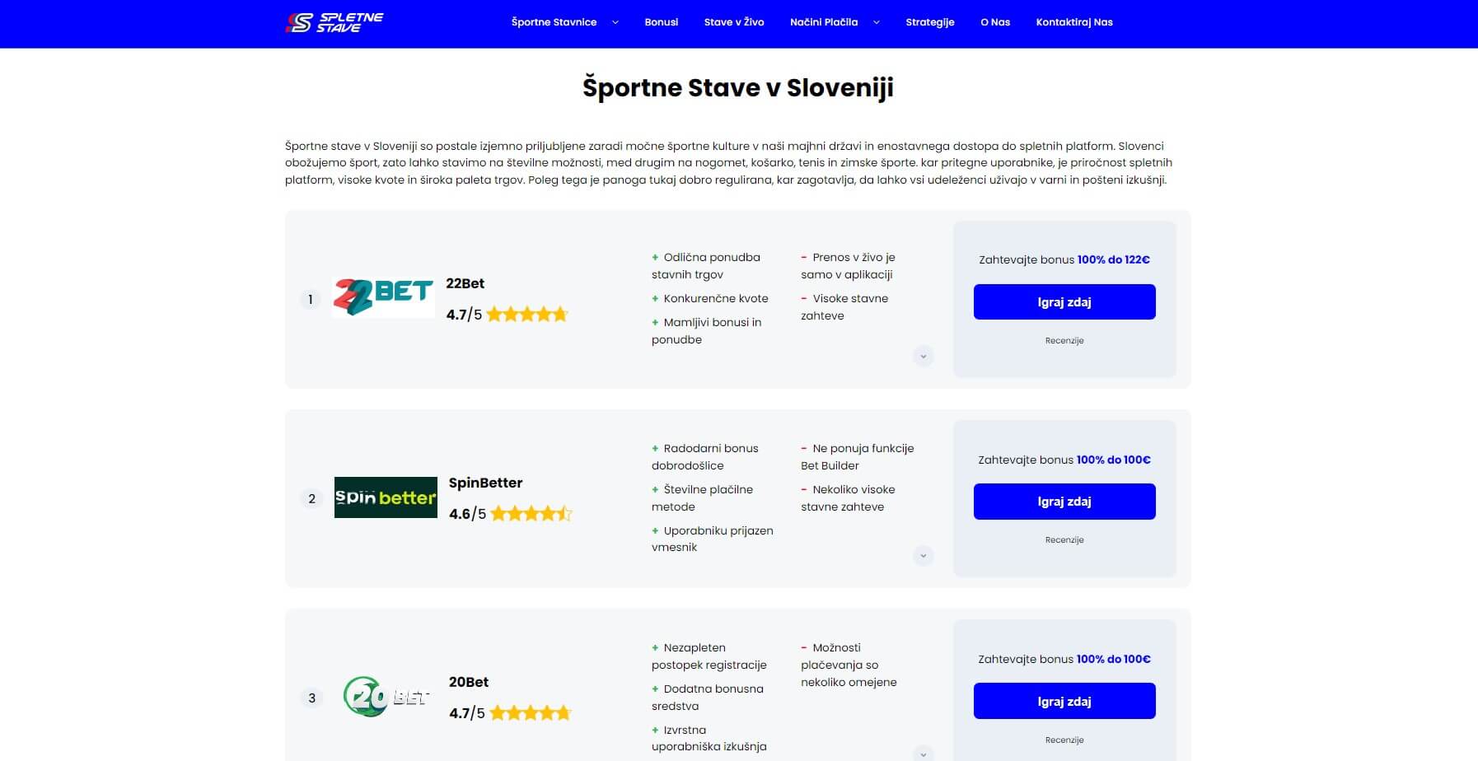
Task: Open the Strategije menu item
Action: click(929, 22)
